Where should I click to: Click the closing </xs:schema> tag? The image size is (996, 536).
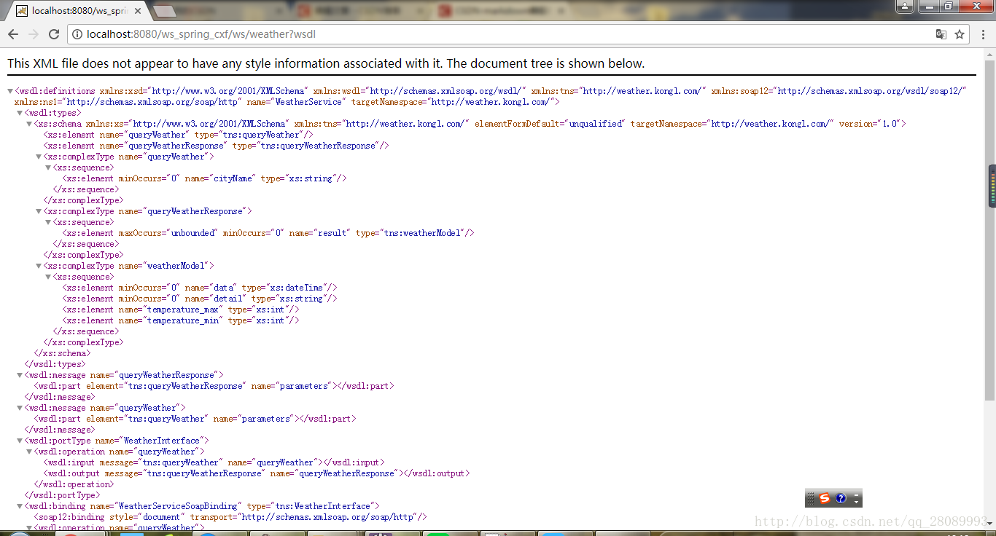click(x=61, y=353)
